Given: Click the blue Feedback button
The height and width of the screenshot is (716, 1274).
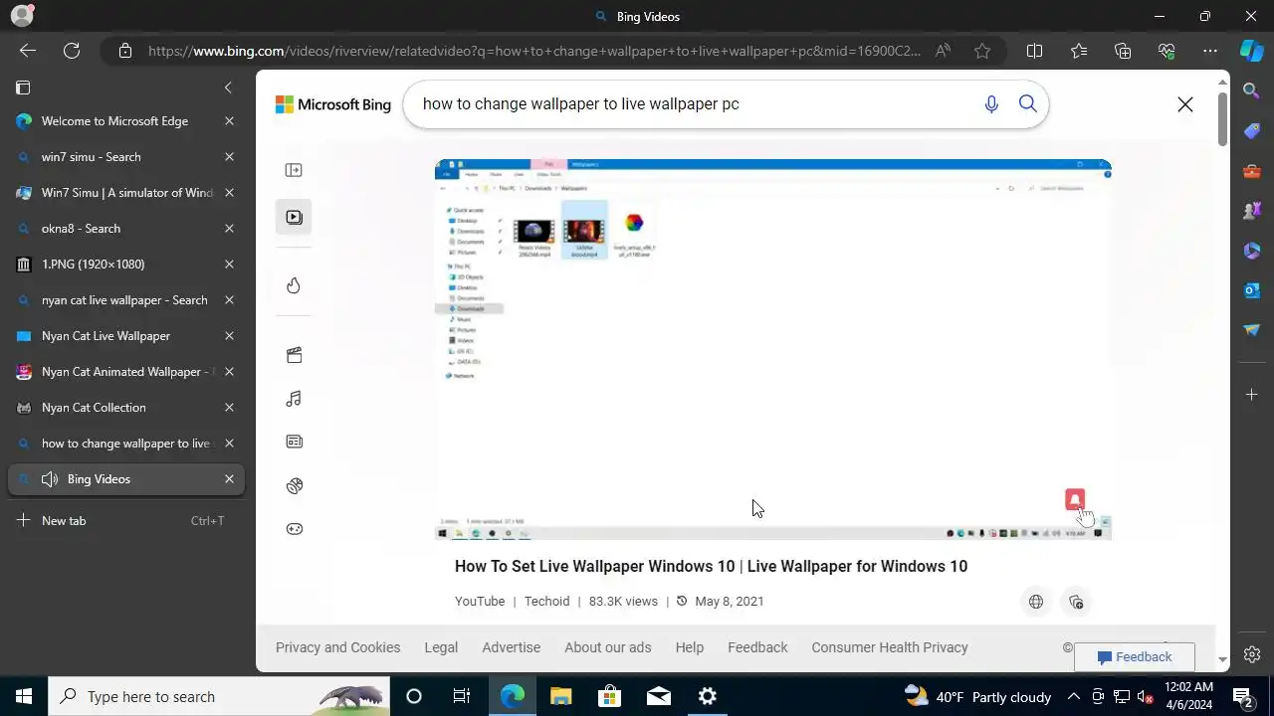Looking at the screenshot, I should pyautogui.click(x=1135, y=657).
